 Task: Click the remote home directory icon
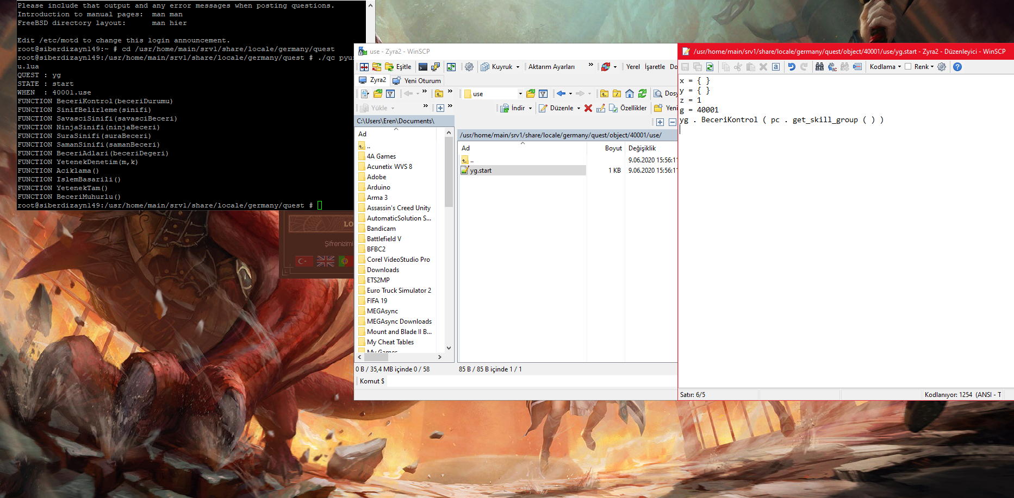pos(630,94)
